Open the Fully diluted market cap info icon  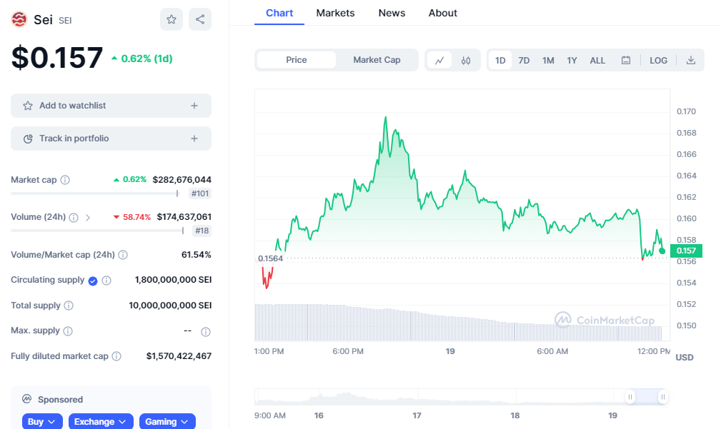116,356
